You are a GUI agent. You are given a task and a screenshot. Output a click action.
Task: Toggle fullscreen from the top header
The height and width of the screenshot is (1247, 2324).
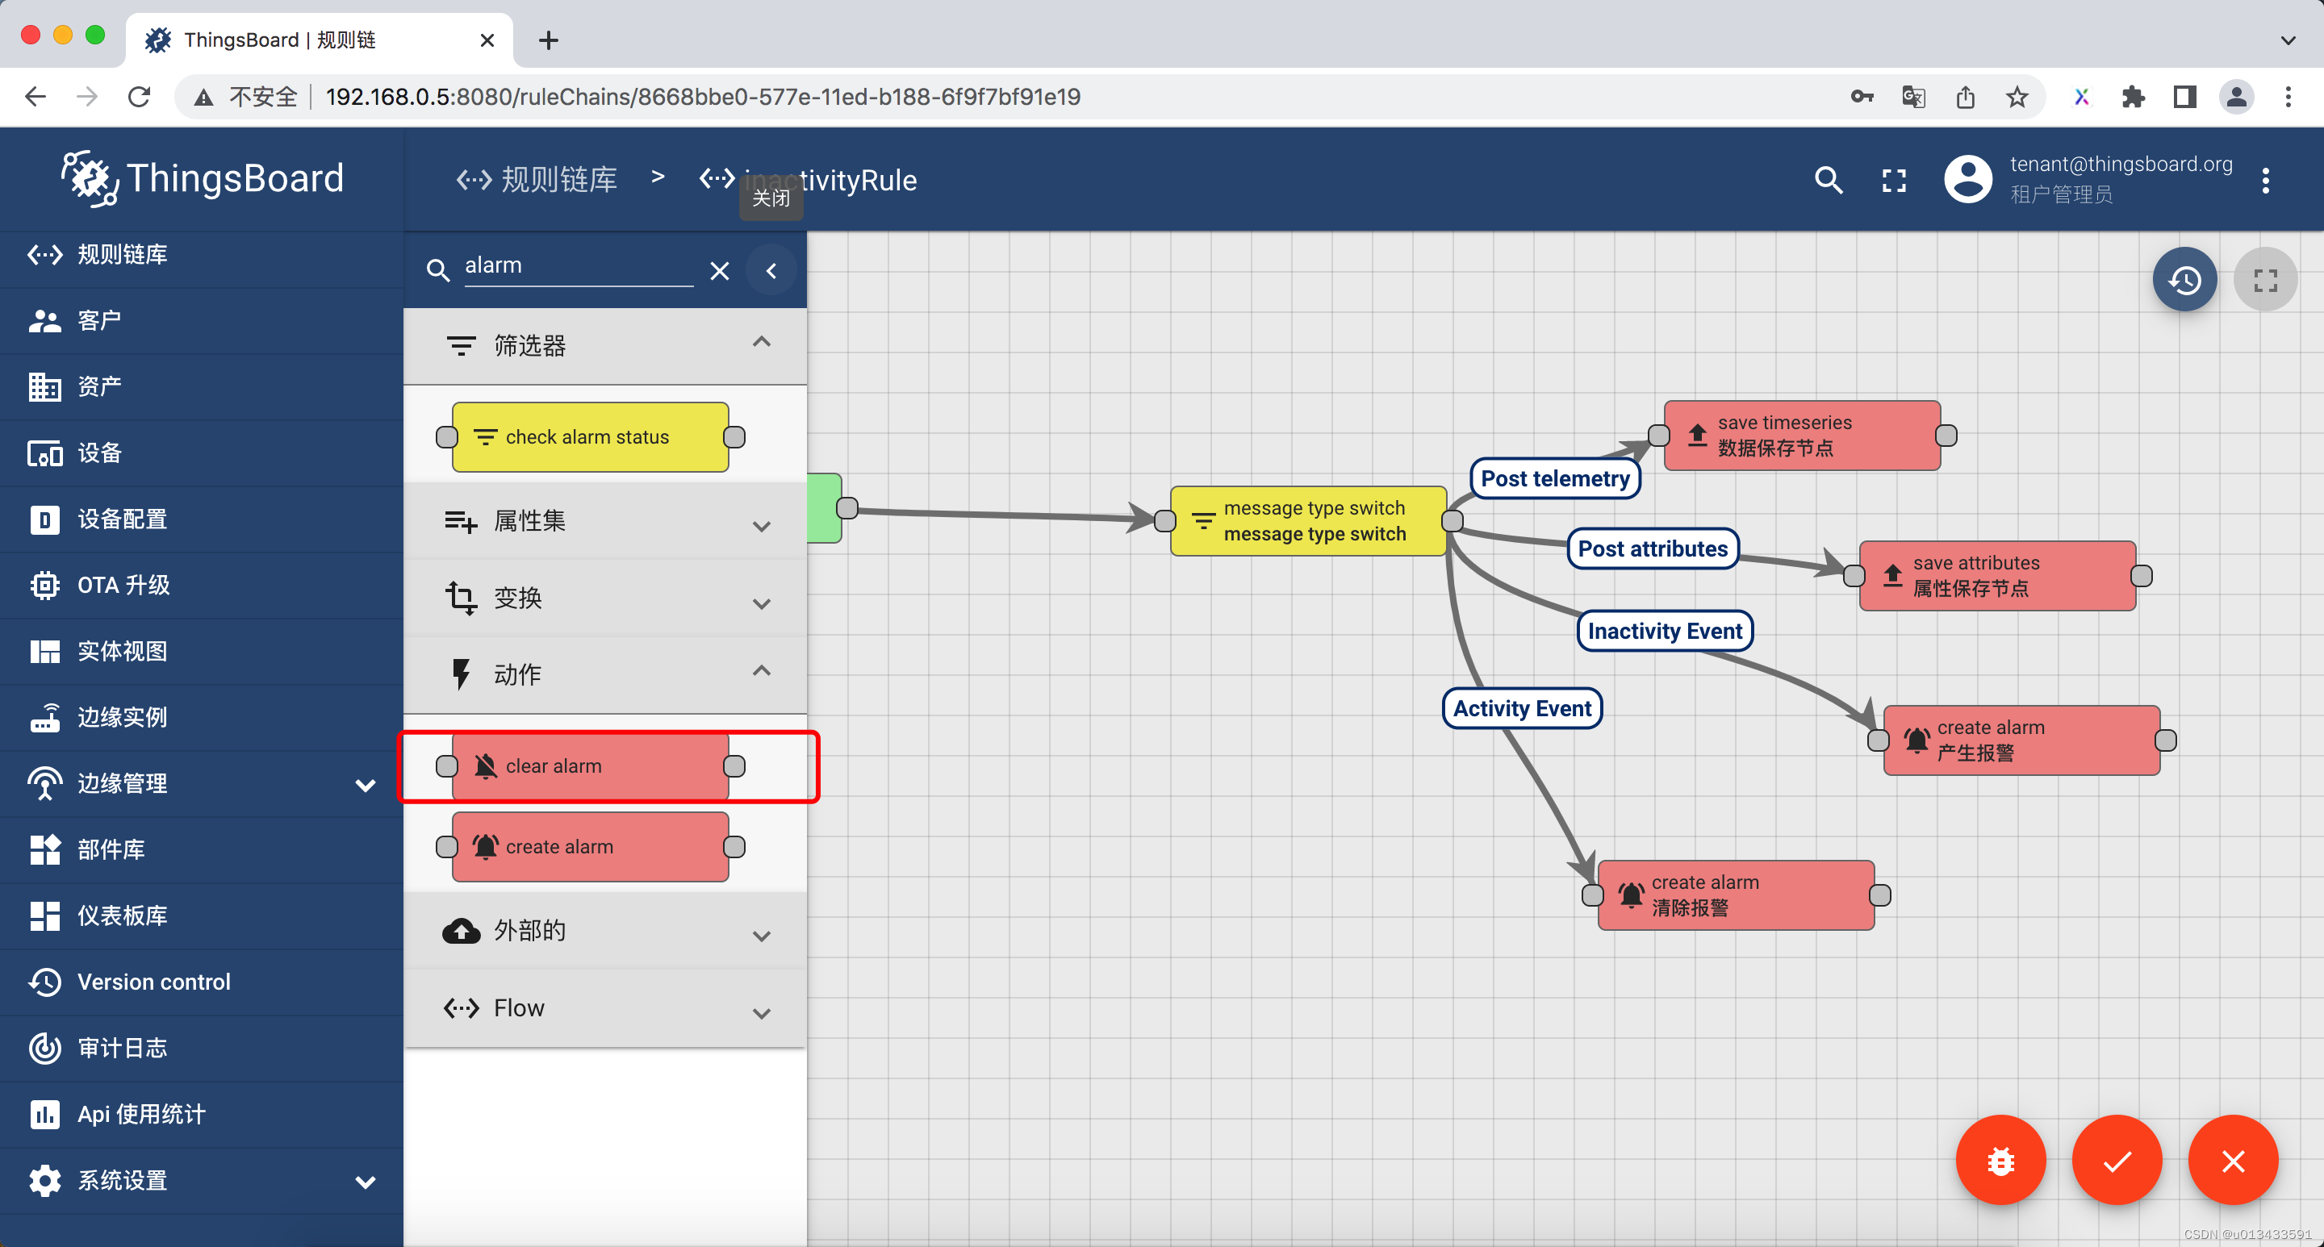point(1895,181)
